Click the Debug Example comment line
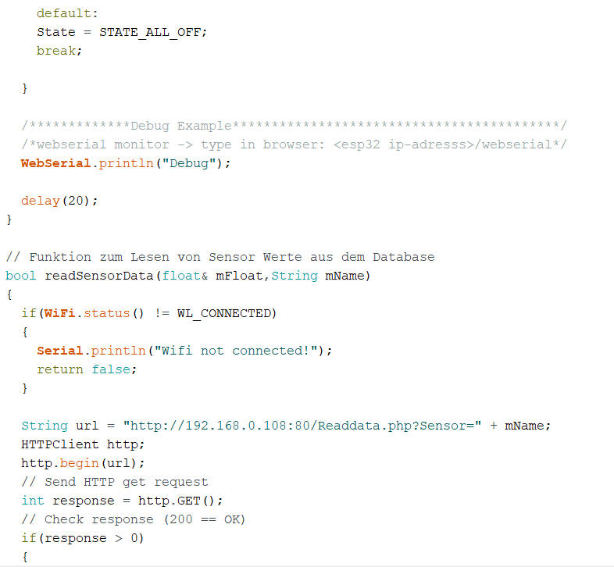 click(x=294, y=126)
